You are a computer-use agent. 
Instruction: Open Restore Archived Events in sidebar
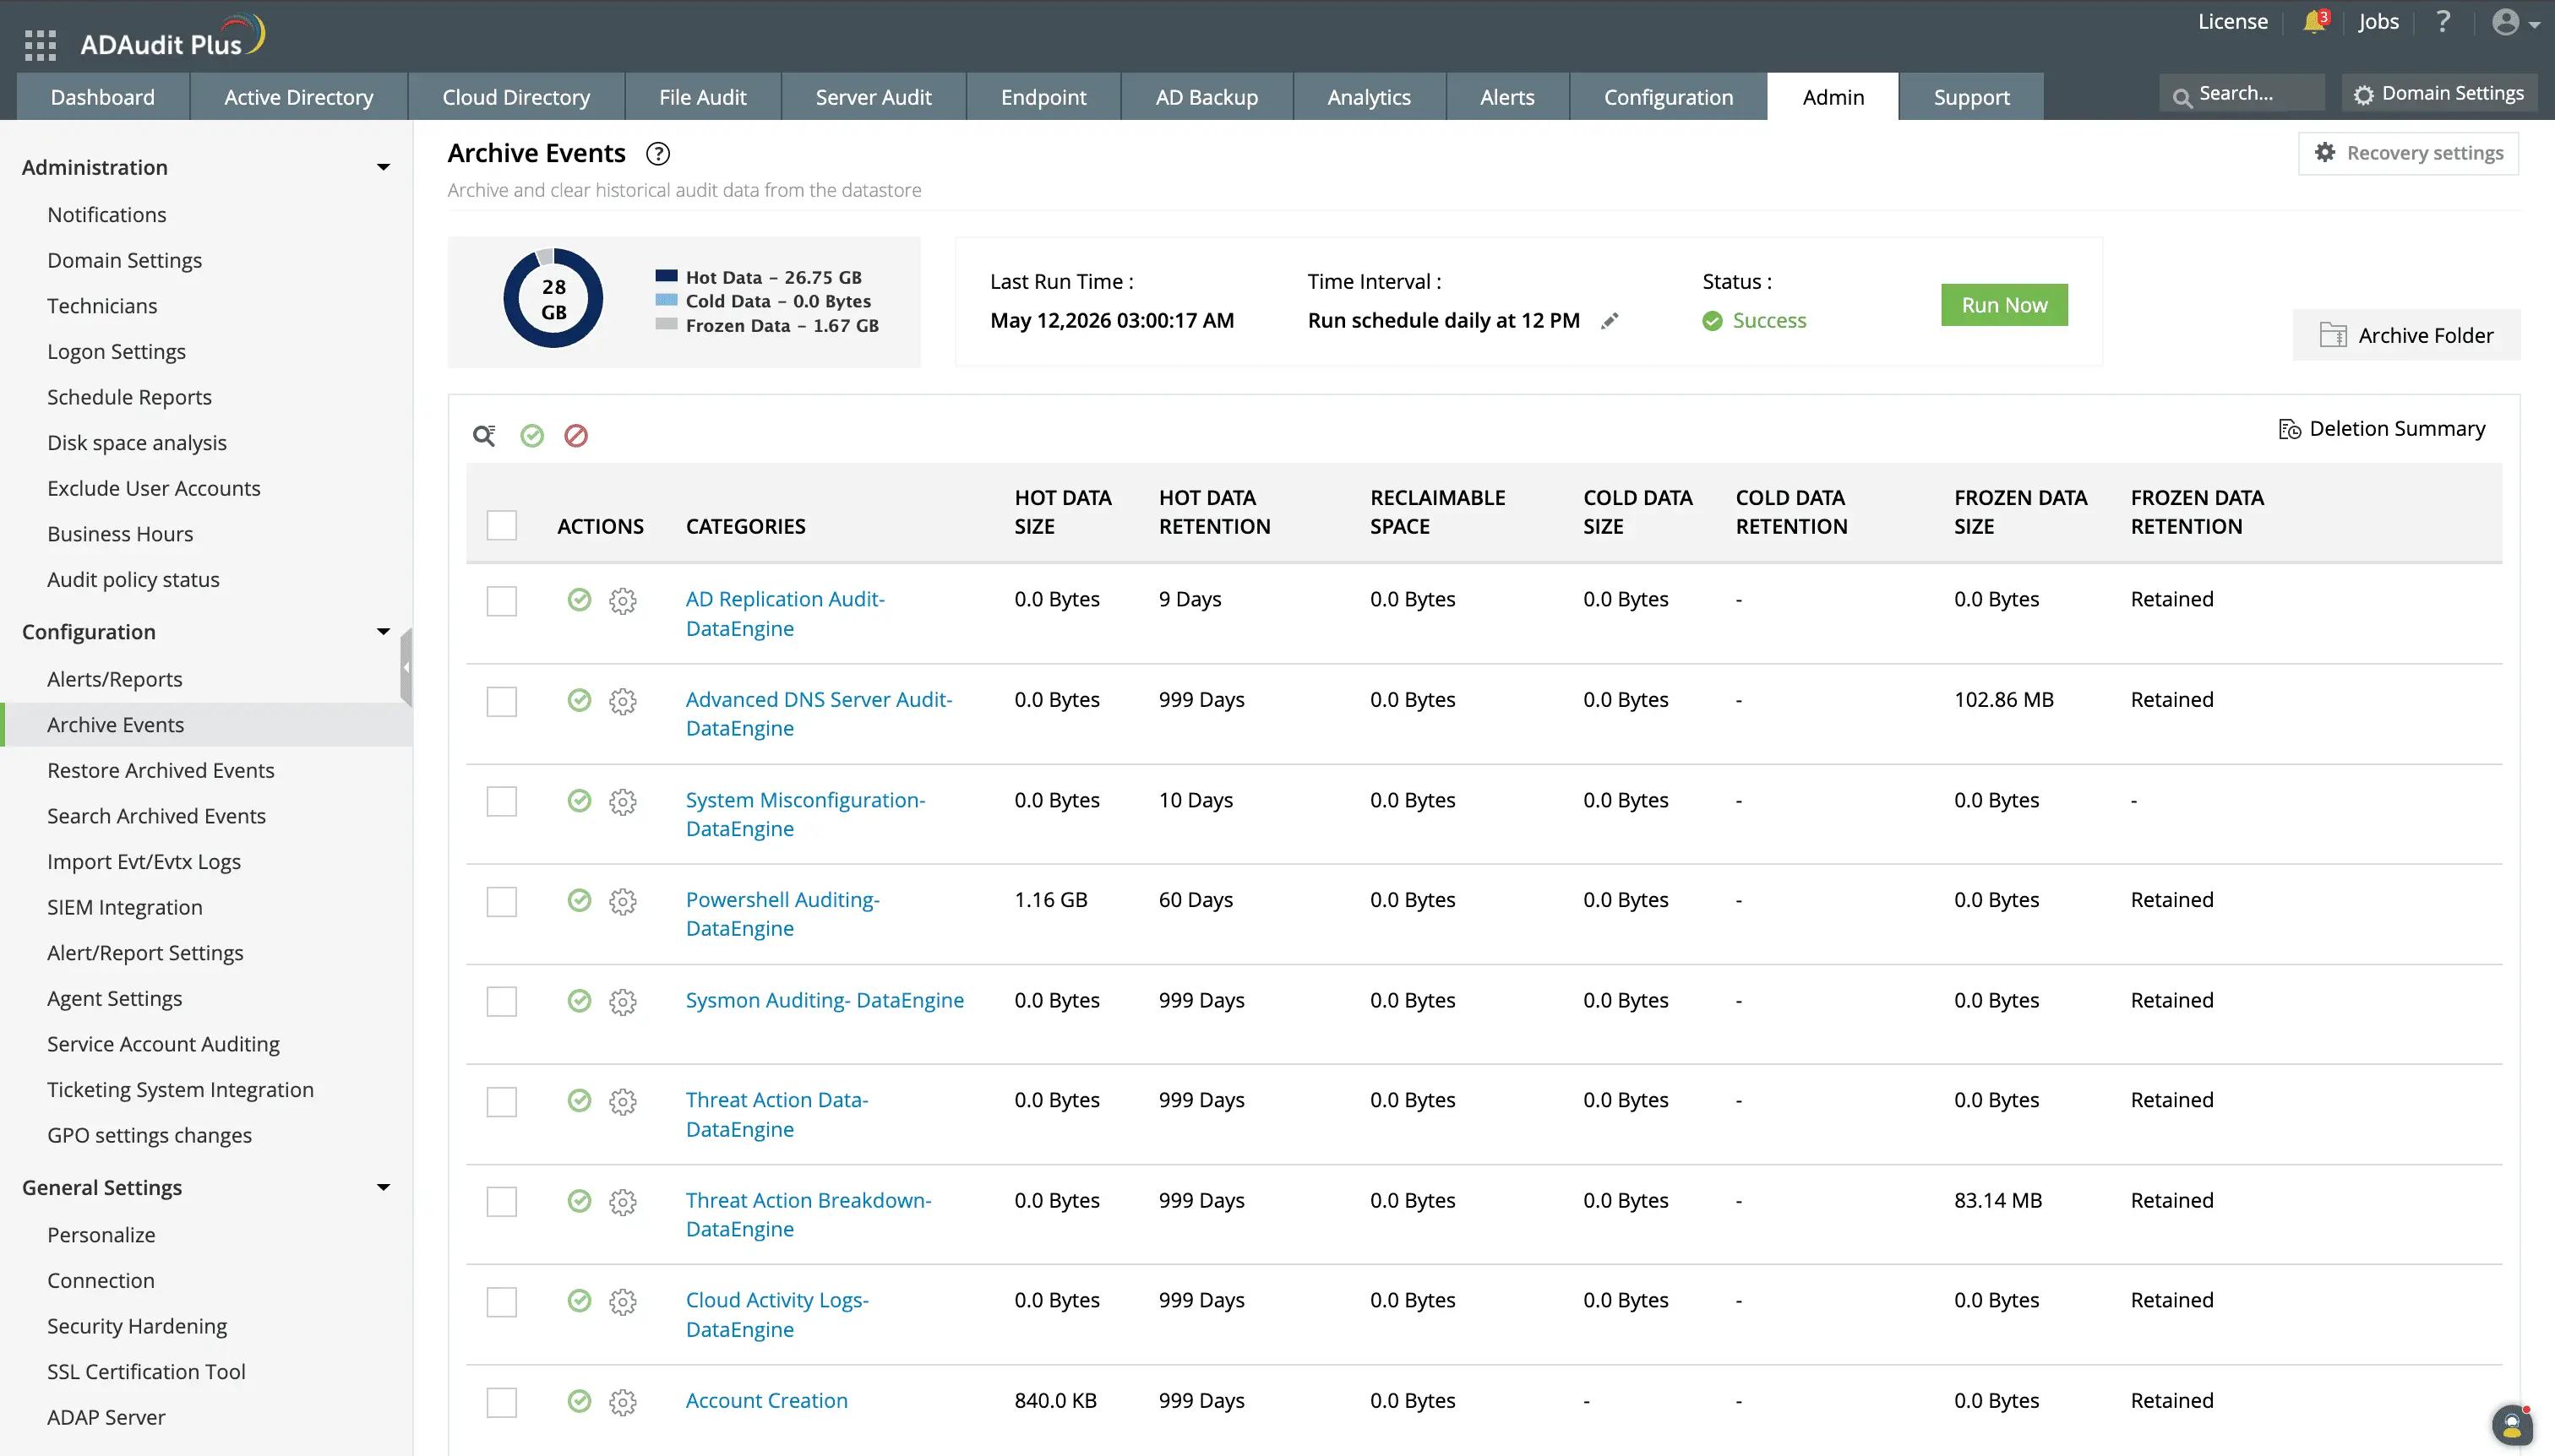point(160,771)
